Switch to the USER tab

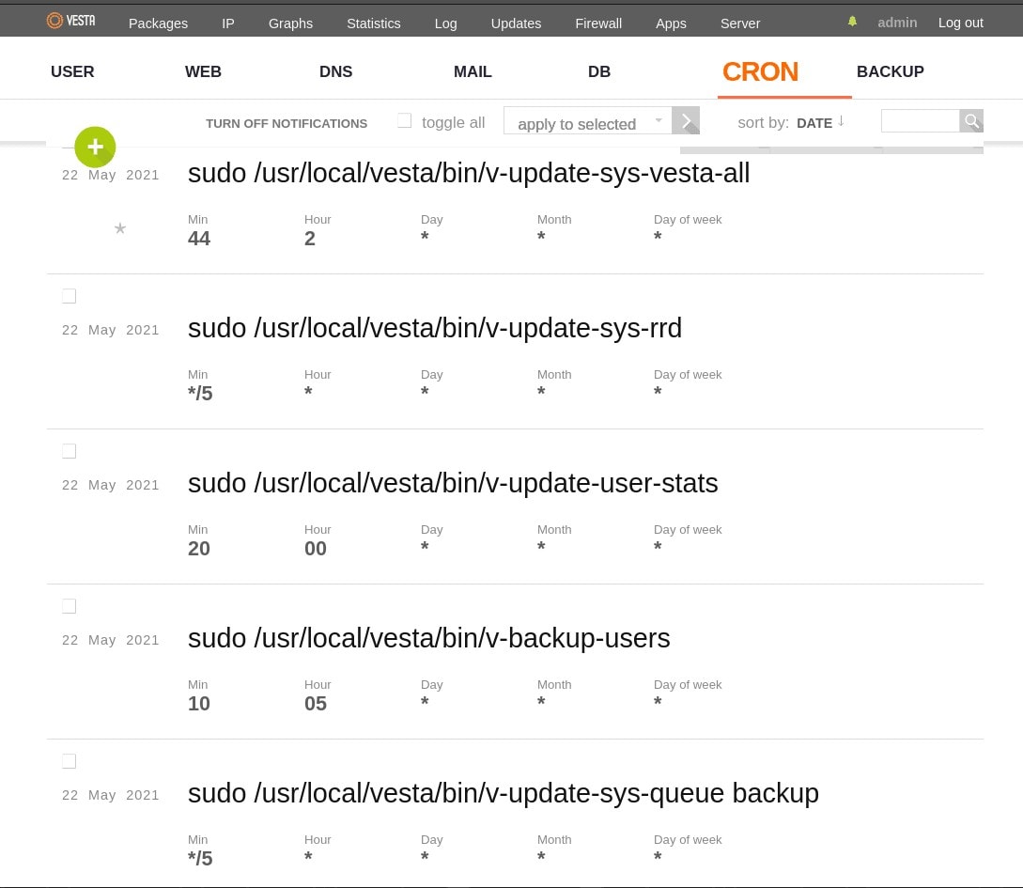(72, 71)
